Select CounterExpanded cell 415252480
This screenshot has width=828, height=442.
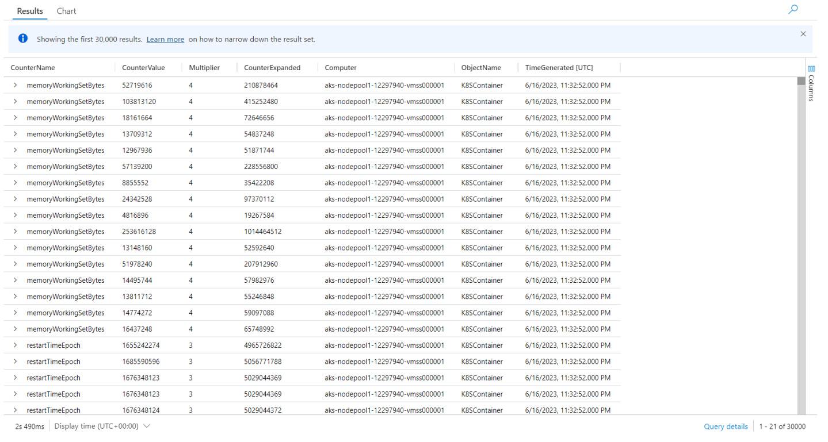click(261, 101)
